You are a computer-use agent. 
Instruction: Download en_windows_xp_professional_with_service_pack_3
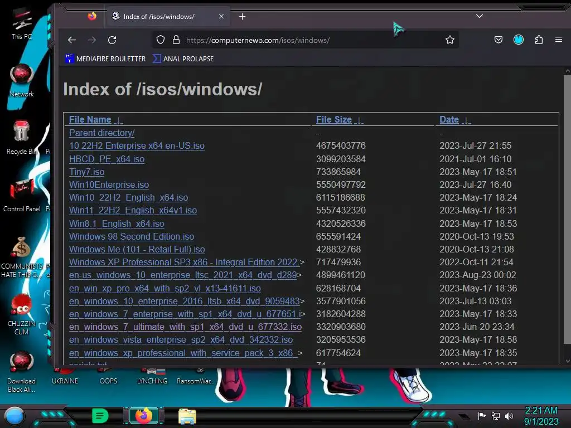click(183, 353)
